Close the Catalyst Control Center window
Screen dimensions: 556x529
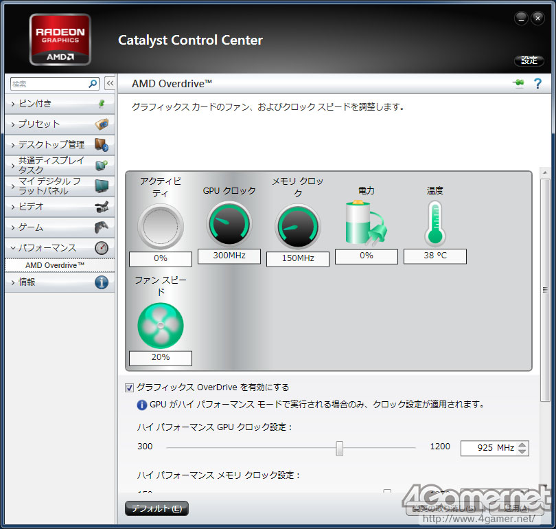point(537,19)
